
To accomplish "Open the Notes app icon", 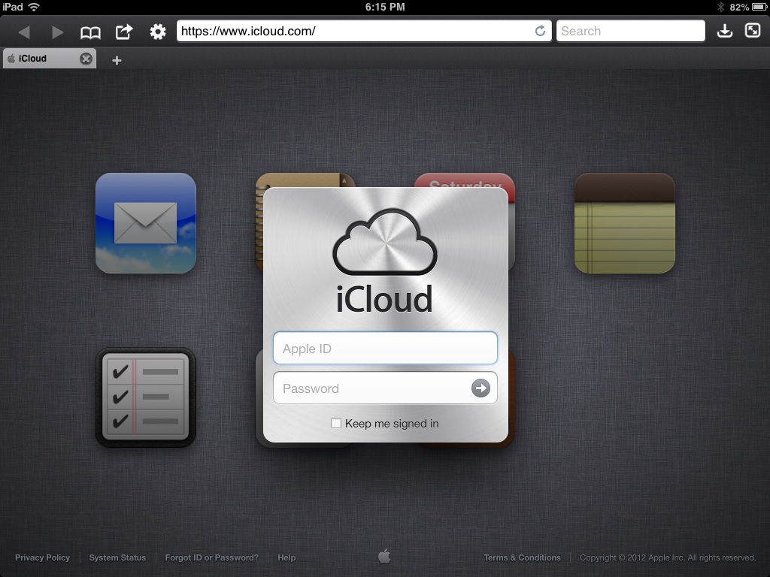I will (x=625, y=222).
